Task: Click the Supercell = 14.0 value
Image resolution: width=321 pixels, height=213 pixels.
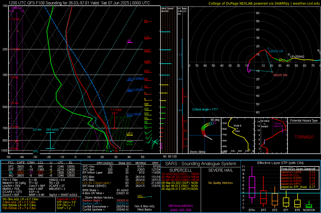Action: pos(67,199)
